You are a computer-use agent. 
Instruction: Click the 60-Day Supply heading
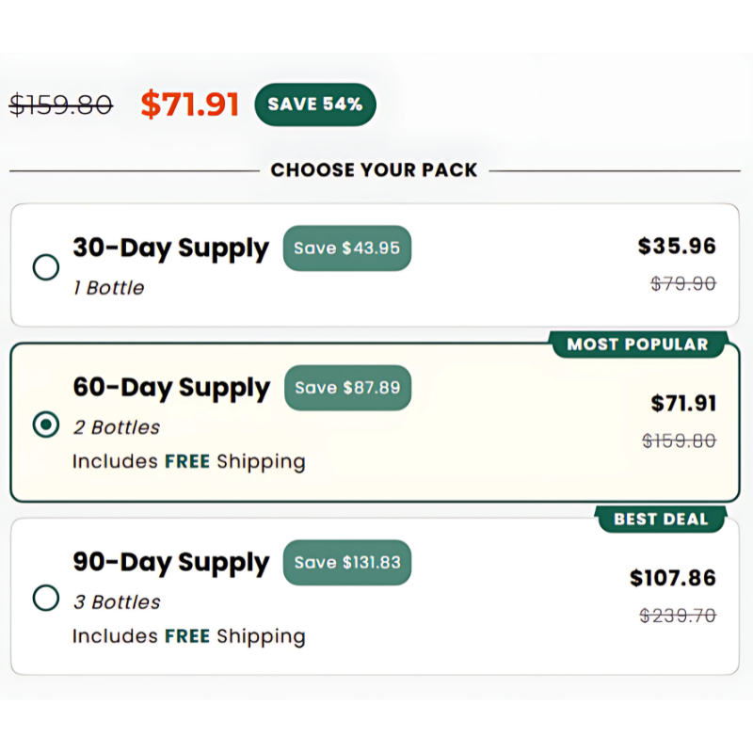coord(171,388)
